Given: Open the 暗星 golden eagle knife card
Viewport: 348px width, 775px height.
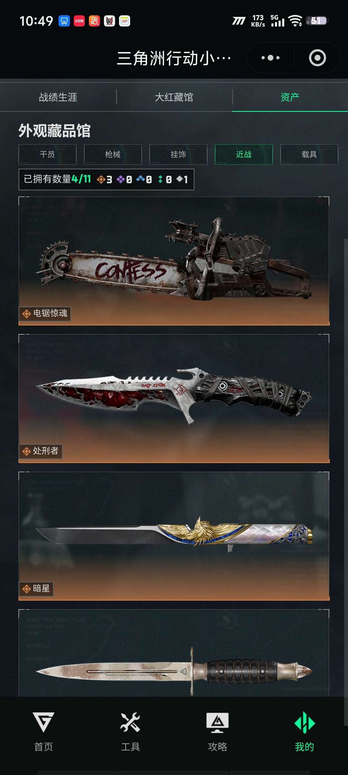Looking at the screenshot, I should point(174,536).
